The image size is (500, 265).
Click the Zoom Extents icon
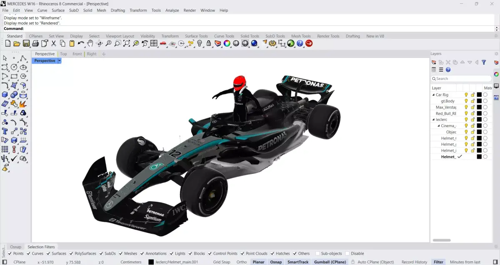point(127,43)
